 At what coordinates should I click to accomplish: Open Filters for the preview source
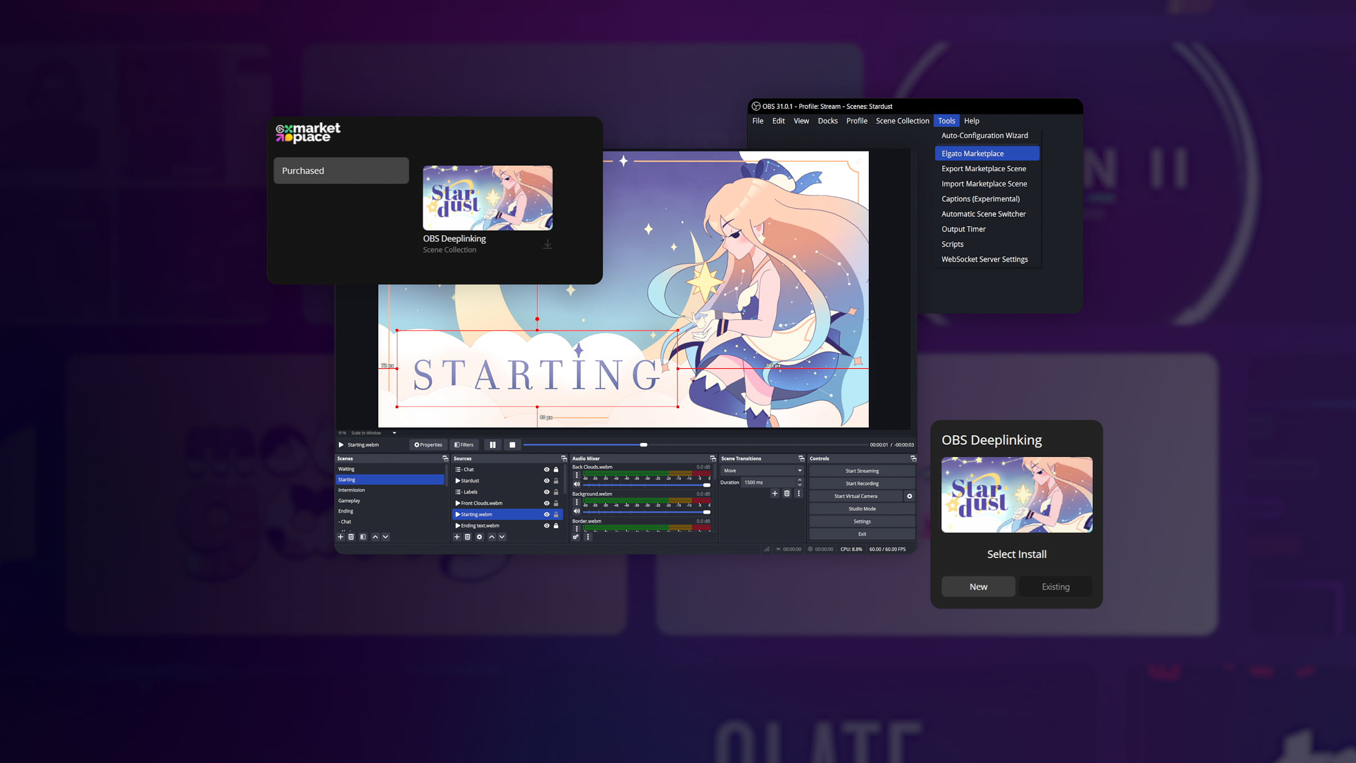(464, 445)
